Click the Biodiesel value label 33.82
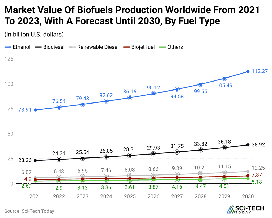The height and width of the screenshot is (218, 272). click(201, 144)
